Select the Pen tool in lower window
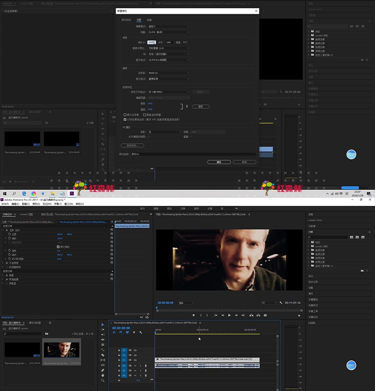 tap(103, 370)
